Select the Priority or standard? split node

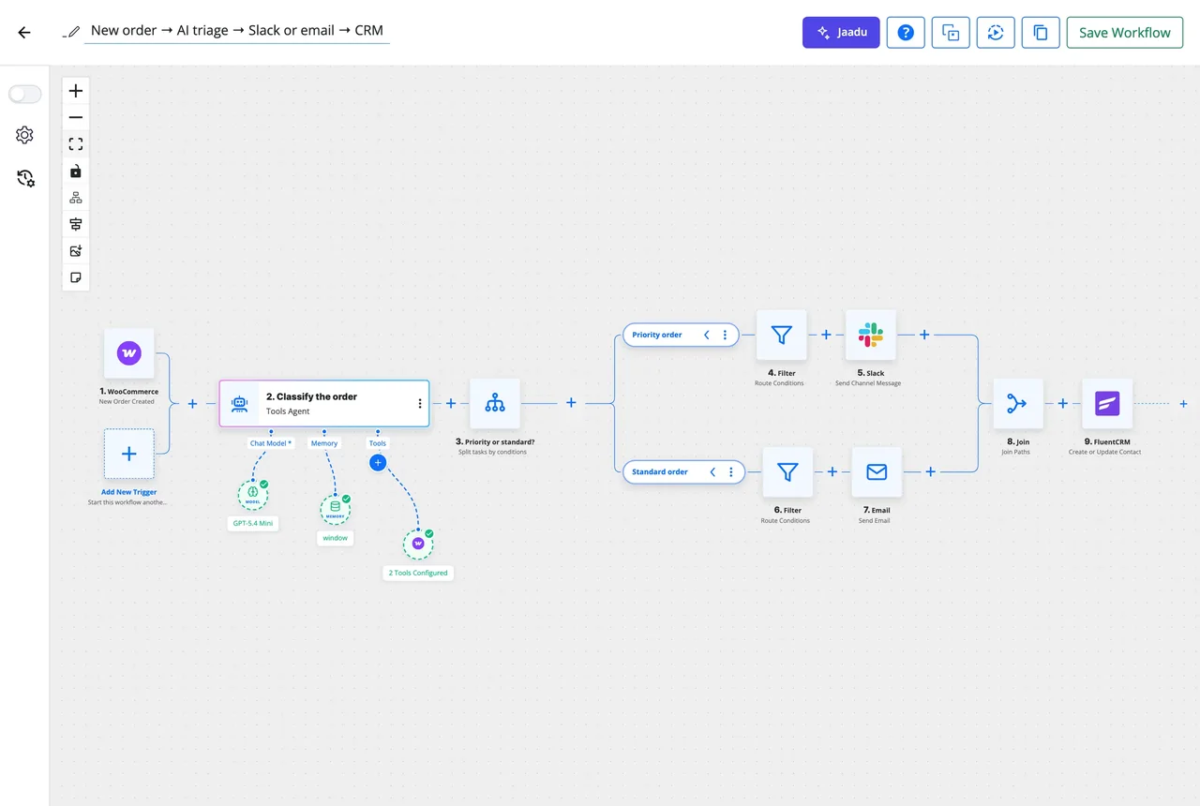[495, 404]
